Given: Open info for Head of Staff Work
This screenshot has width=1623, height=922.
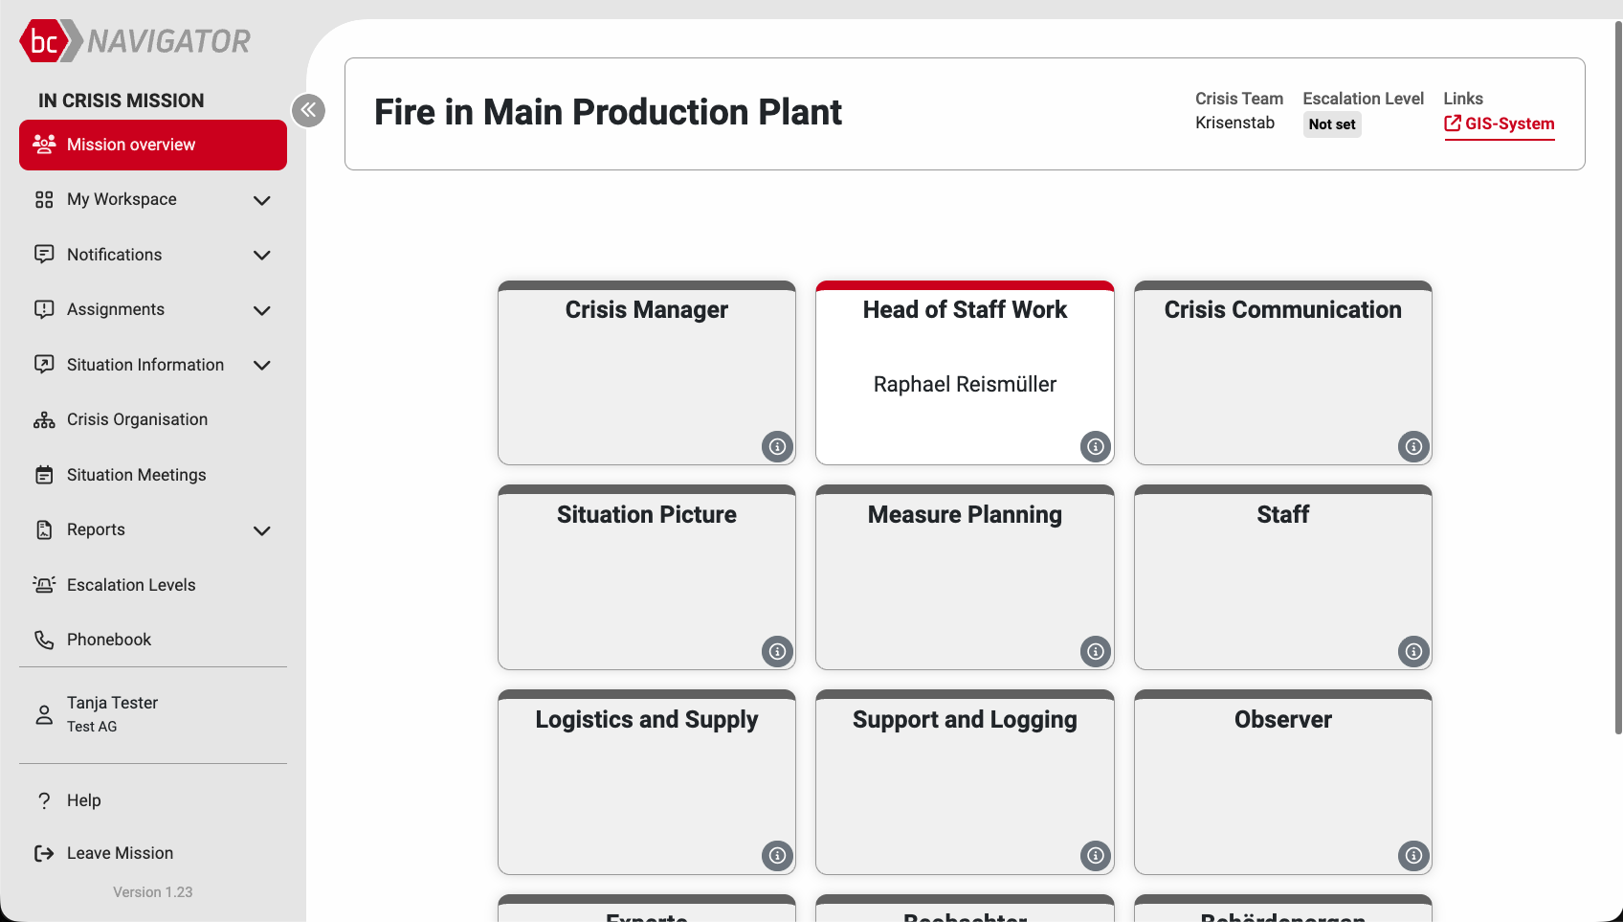Looking at the screenshot, I should pos(1095,446).
